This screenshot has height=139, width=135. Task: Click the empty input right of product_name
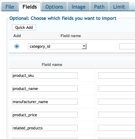[116, 89]
